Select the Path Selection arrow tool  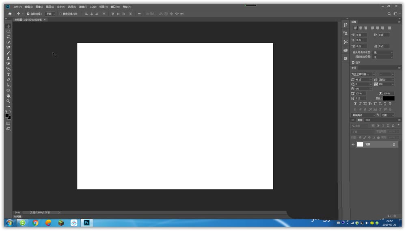(x=8, y=85)
